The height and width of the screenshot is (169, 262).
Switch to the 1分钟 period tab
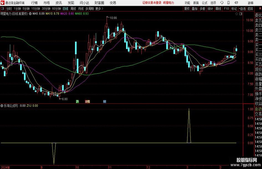[17, 9]
